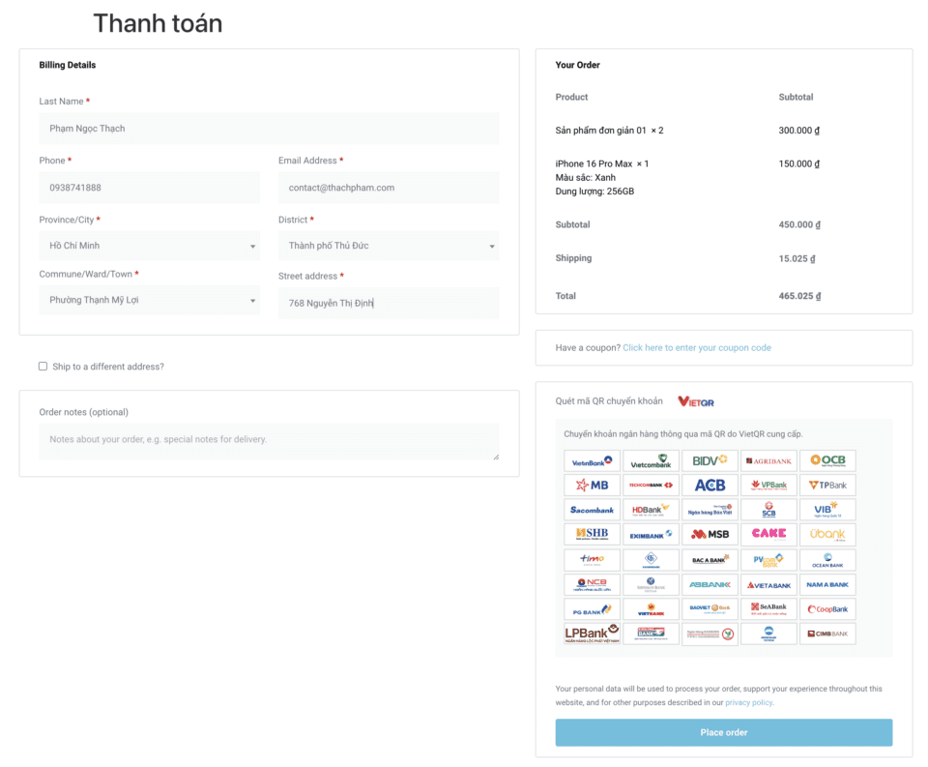Click the Vietcombank logo

click(651, 461)
